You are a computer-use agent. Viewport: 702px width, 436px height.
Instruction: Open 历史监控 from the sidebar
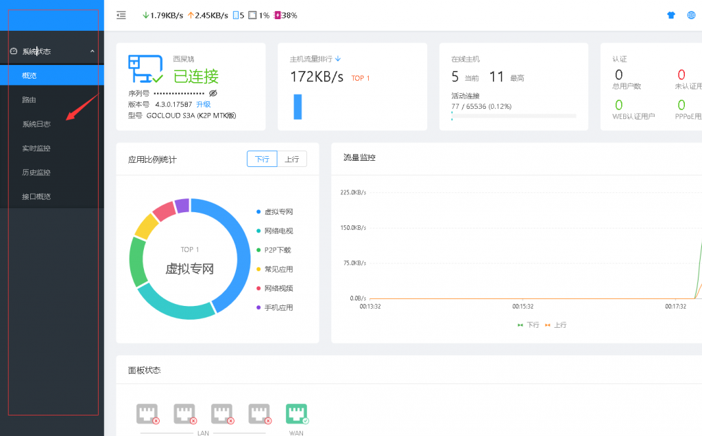[x=36, y=172]
